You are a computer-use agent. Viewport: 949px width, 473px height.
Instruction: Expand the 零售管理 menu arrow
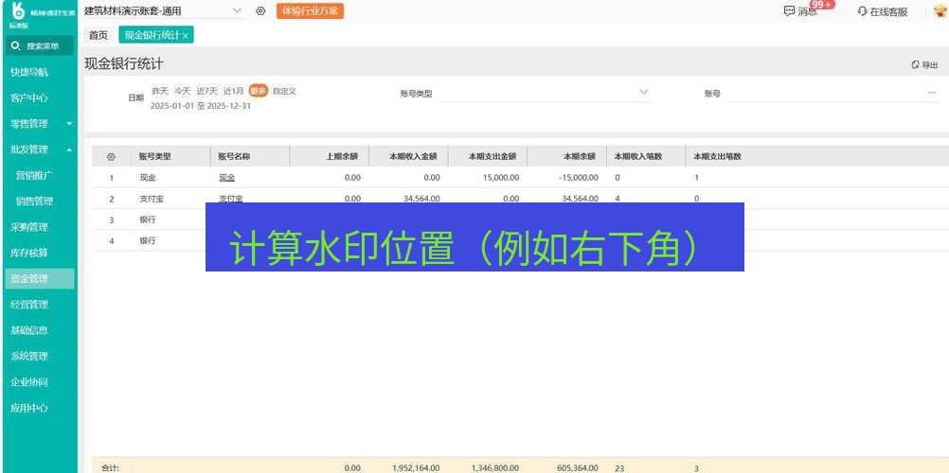69,124
